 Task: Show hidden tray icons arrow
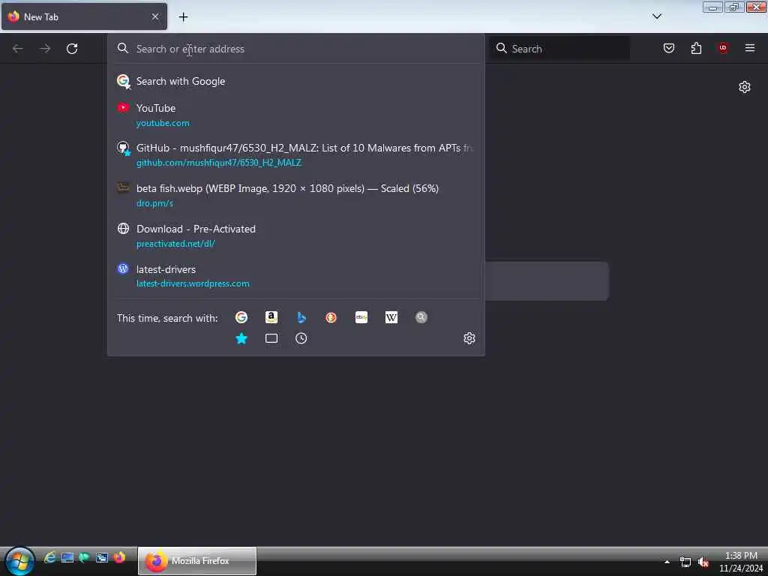tap(667, 562)
